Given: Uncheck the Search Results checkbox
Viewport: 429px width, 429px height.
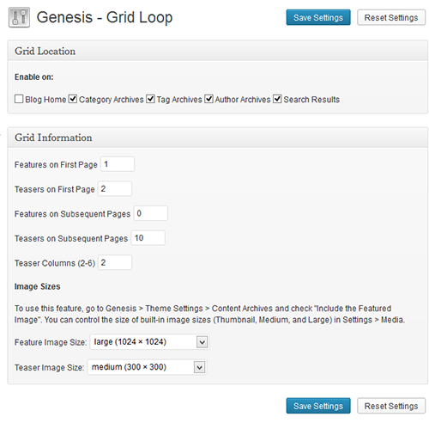Looking at the screenshot, I should pyautogui.click(x=277, y=99).
